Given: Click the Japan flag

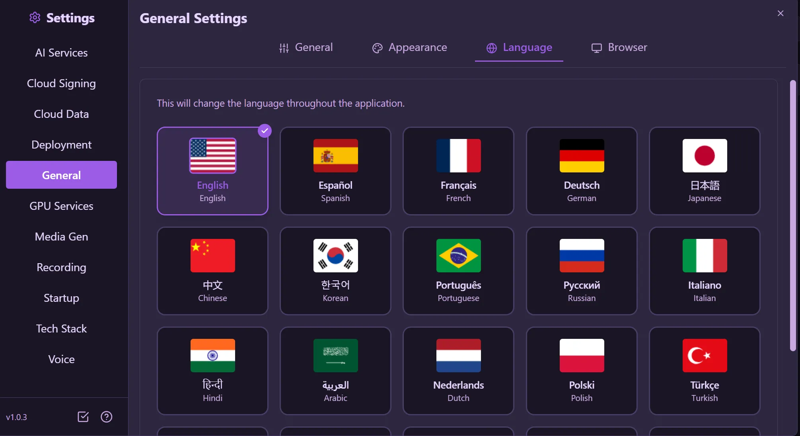Looking at the screenshot, I should (x=705, y=156).
